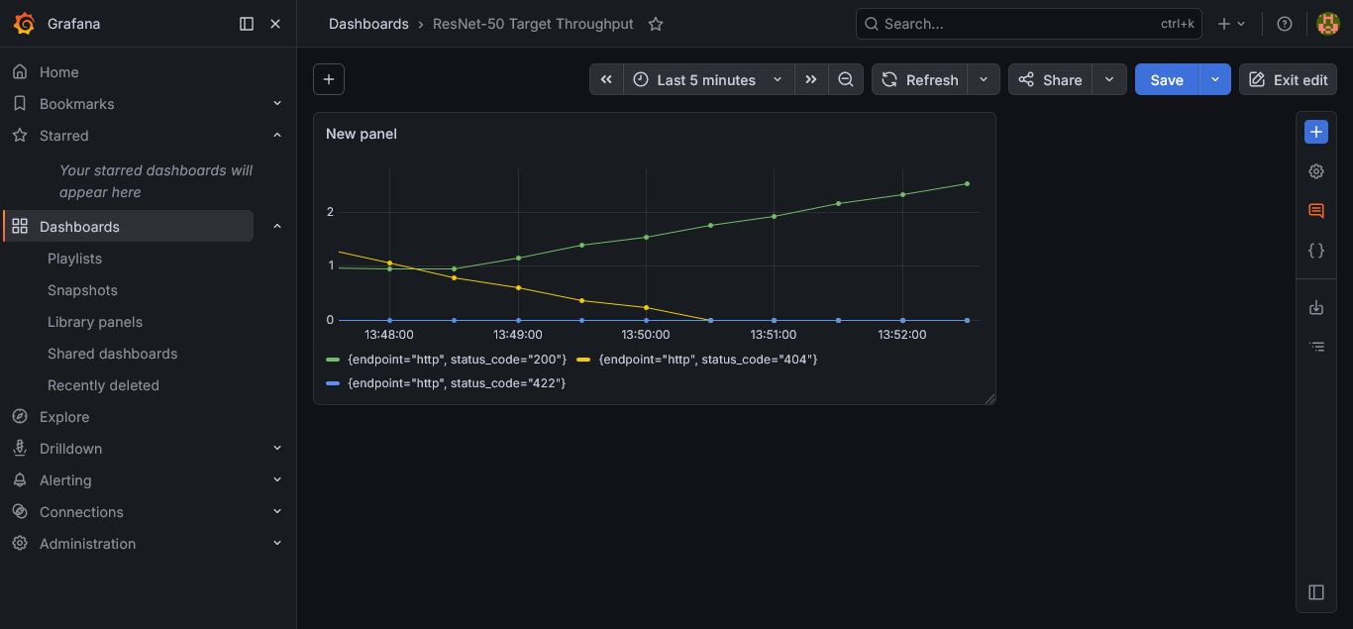The height and width of the screenshot is (629, 1353).
Task: Collapse the Dashboards section chevron
Action: click(277, 227)
